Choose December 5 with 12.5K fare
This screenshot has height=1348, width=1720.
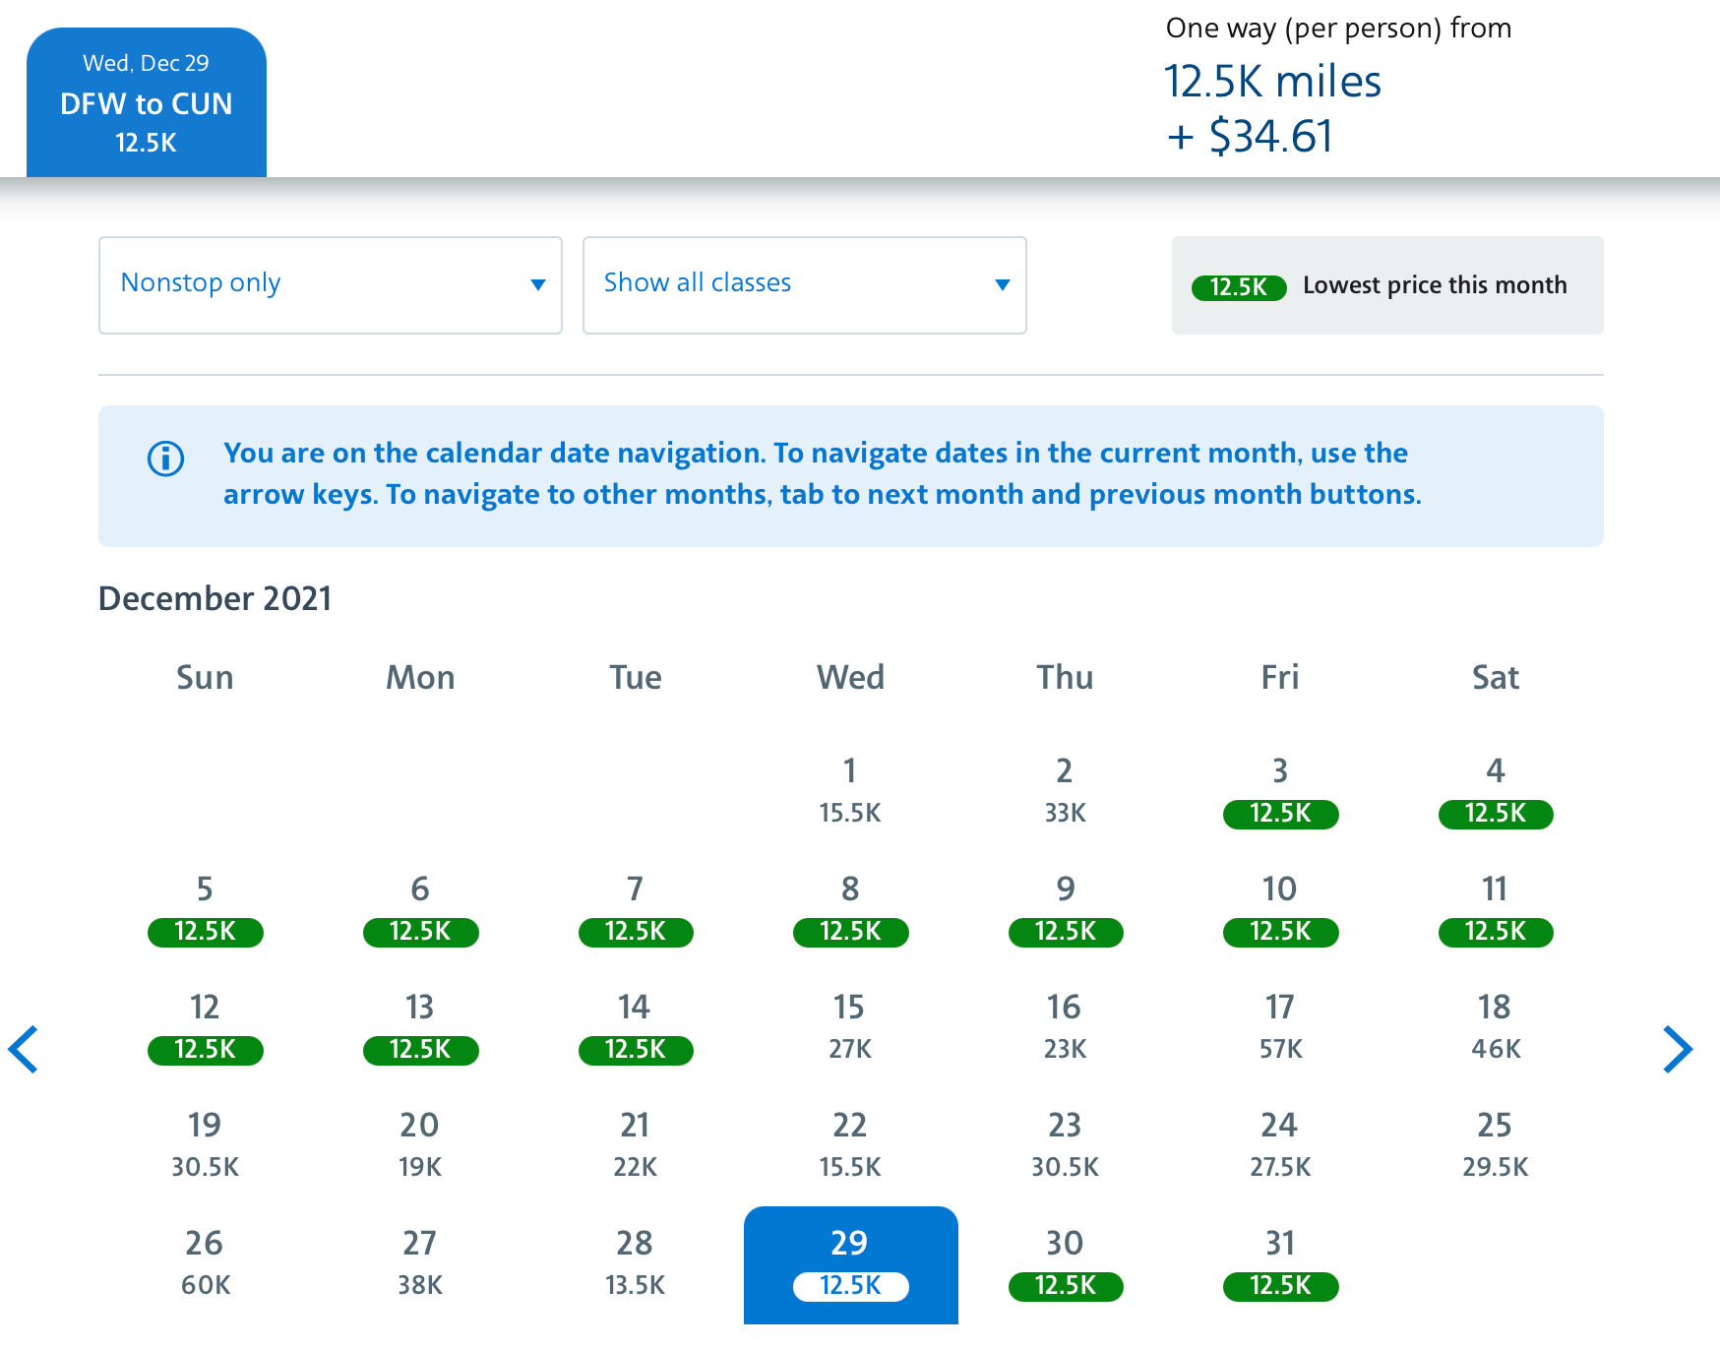coord(205,909)
